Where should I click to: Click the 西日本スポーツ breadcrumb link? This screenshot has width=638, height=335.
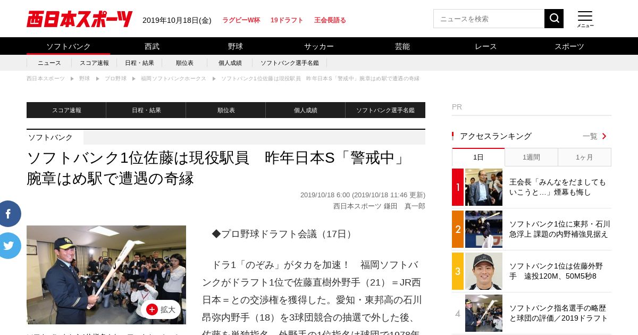46,79
